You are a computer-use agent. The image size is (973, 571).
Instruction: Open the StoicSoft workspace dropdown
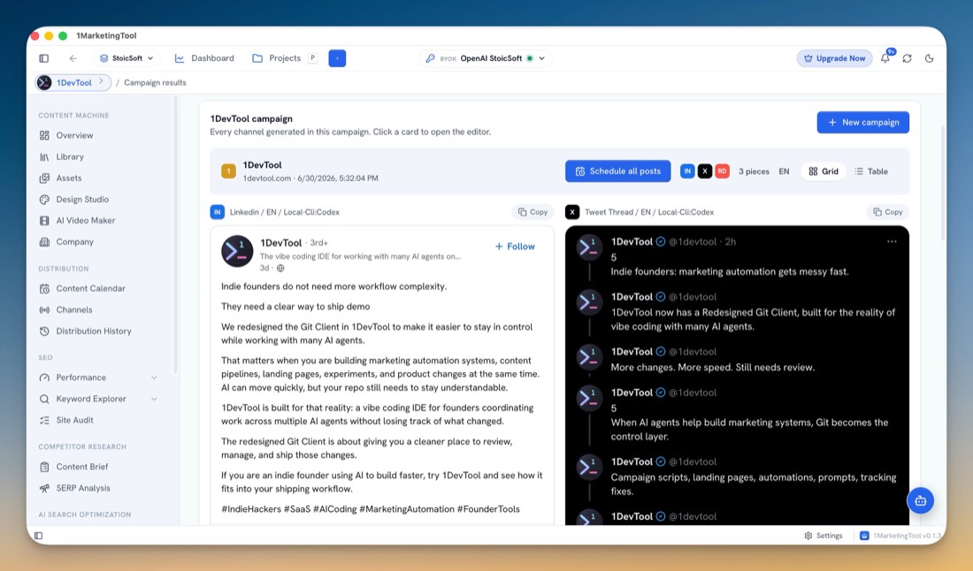click(126, 58)
